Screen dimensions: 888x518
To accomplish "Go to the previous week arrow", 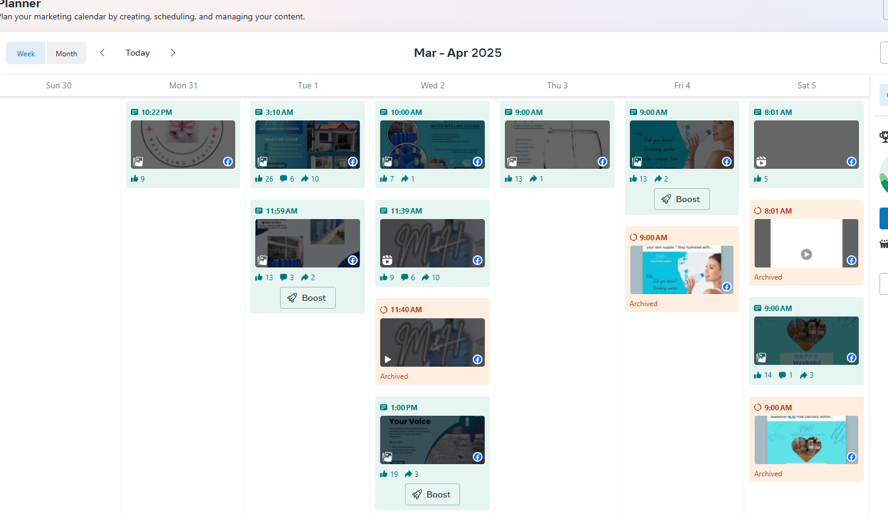I will [x=102, y=53].
